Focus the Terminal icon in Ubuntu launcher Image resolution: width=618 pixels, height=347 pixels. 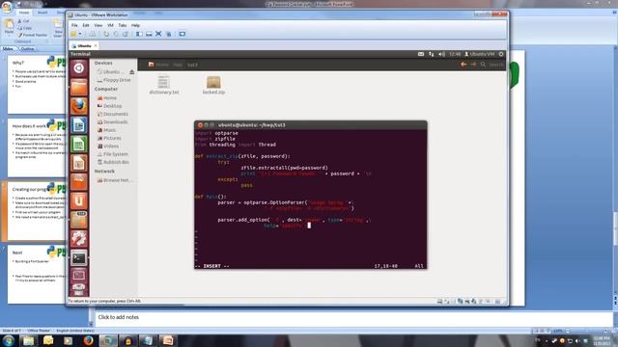[79, 257]
